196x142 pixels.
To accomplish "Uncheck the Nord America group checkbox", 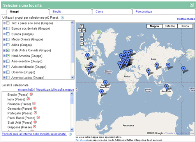I will click(x=8, y=56).
